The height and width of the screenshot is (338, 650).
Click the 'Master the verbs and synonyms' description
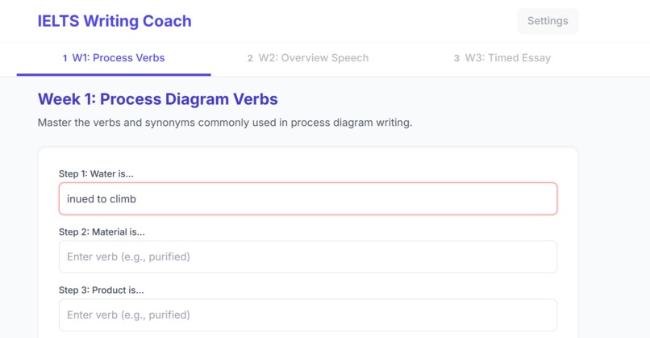225,123
